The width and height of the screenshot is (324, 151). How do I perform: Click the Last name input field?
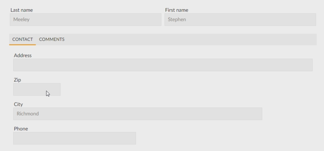[x=86, y=19]
